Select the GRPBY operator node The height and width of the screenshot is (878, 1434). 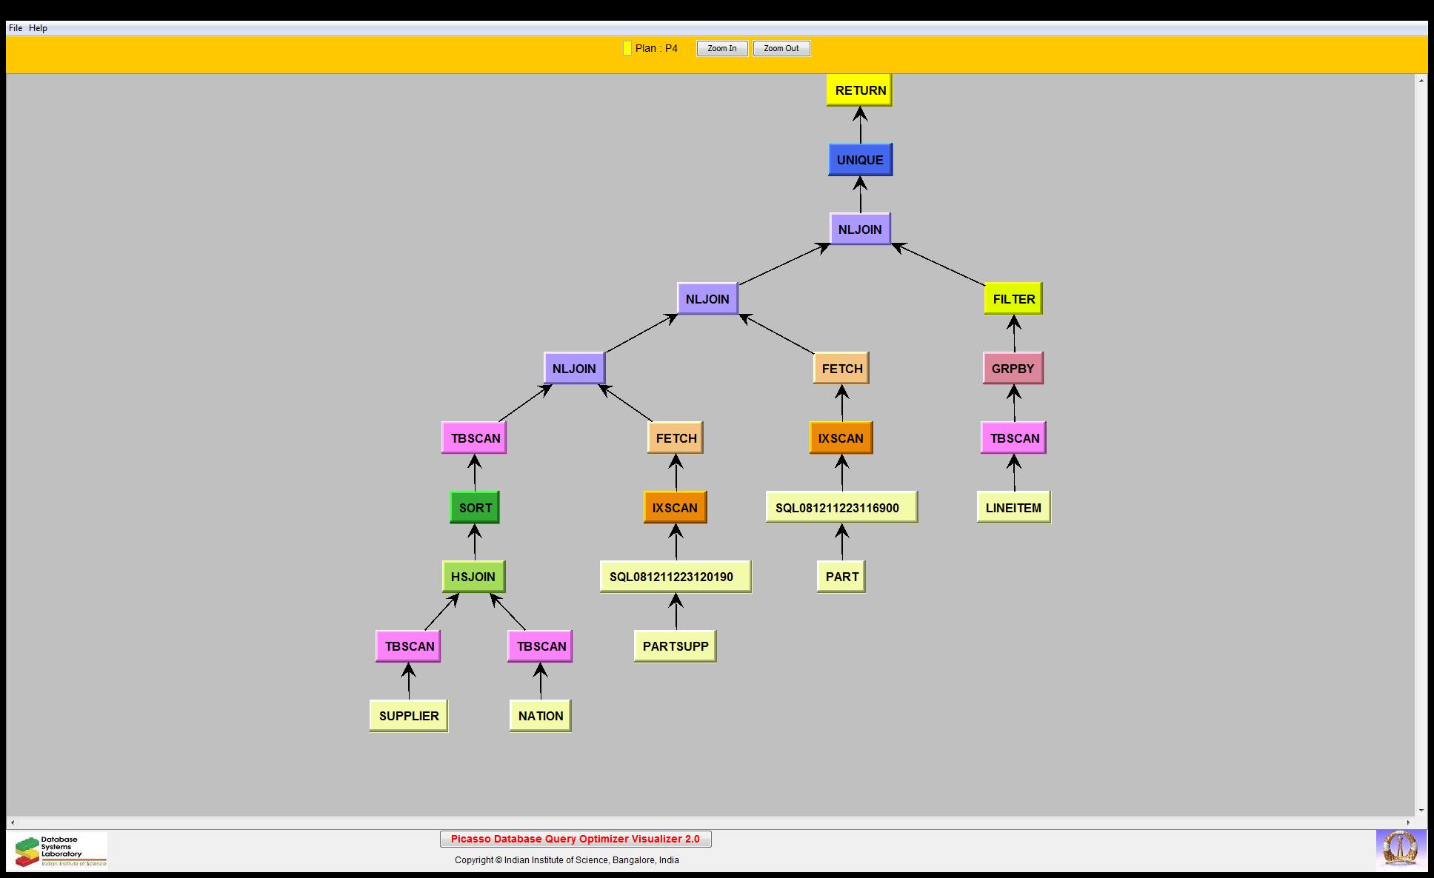point(1013,369)
